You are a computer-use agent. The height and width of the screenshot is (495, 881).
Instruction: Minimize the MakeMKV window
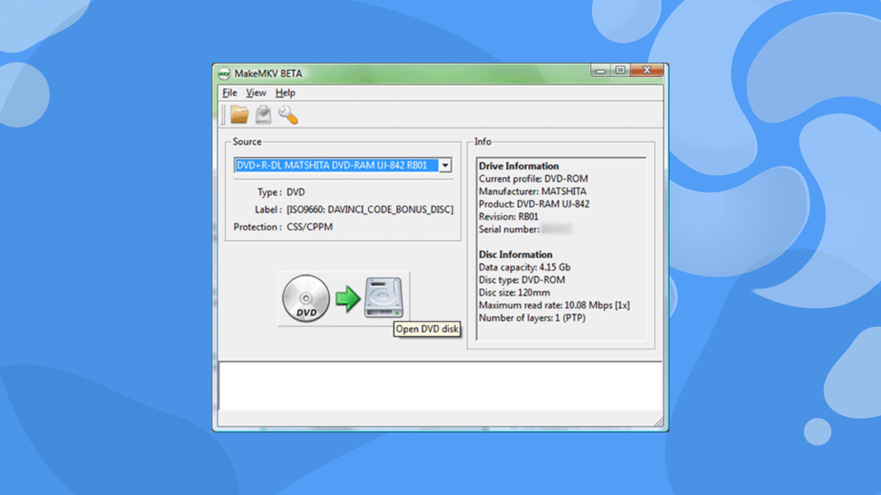coord(601,70)
